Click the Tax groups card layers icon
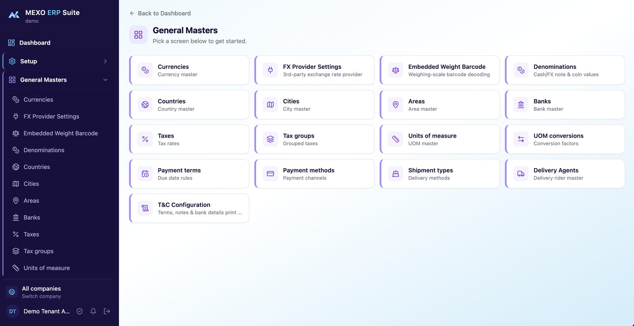634x326 pixels. pos(270,139)
